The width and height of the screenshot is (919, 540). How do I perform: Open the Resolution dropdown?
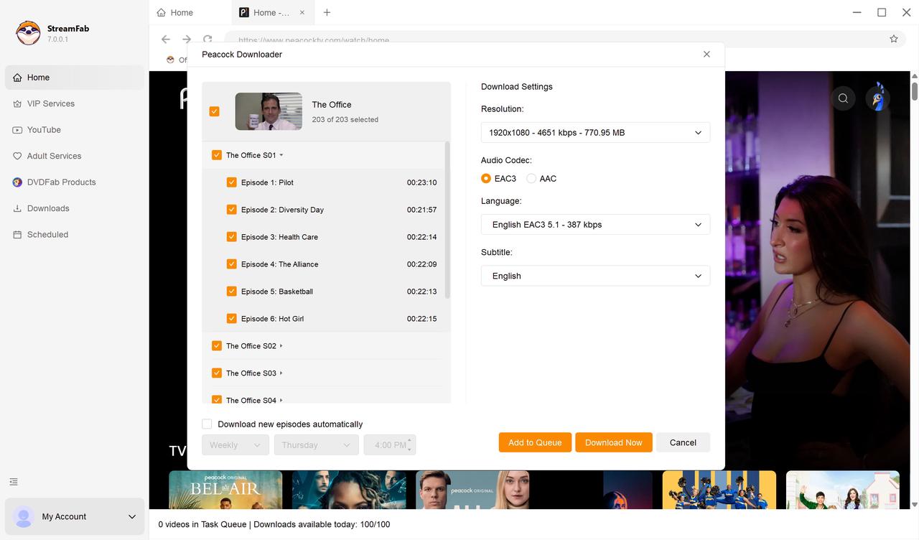click(595, 133)
